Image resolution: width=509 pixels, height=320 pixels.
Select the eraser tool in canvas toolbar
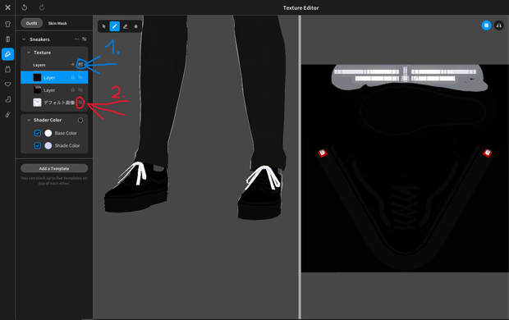point(126,26)
